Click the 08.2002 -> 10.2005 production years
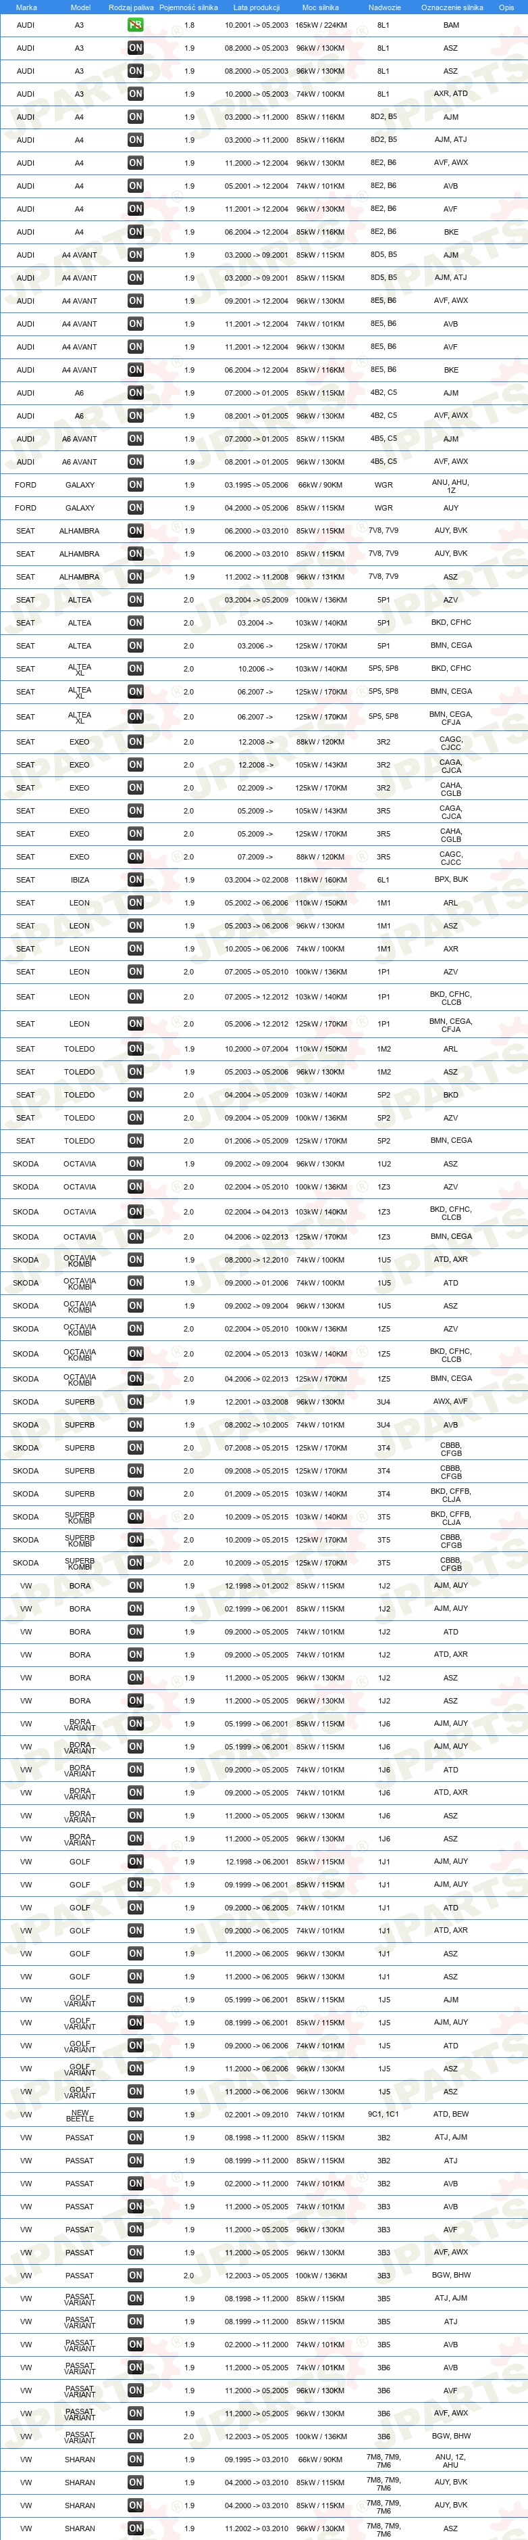Screen dimensions: 528x2540 [256, 1426]
